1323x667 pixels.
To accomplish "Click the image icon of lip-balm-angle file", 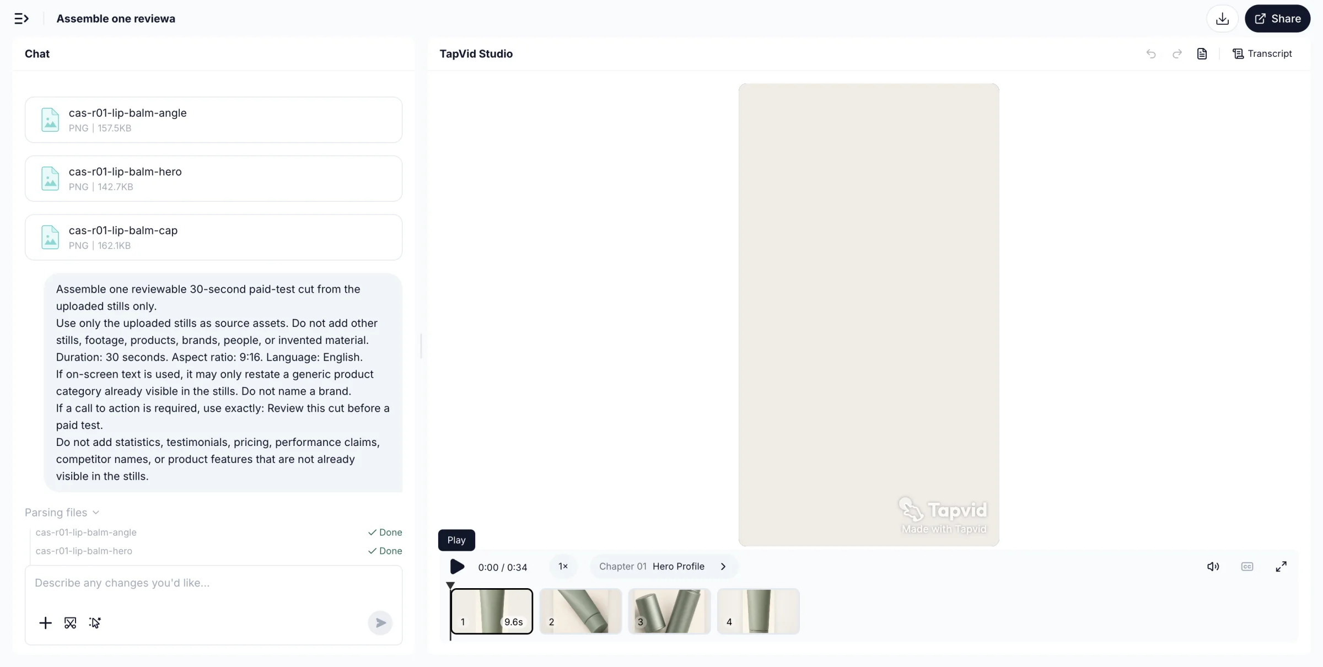I will [50, 120].
